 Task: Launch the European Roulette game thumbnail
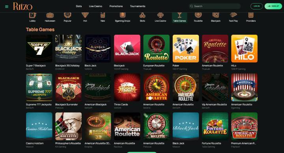[x=157, y=49]
